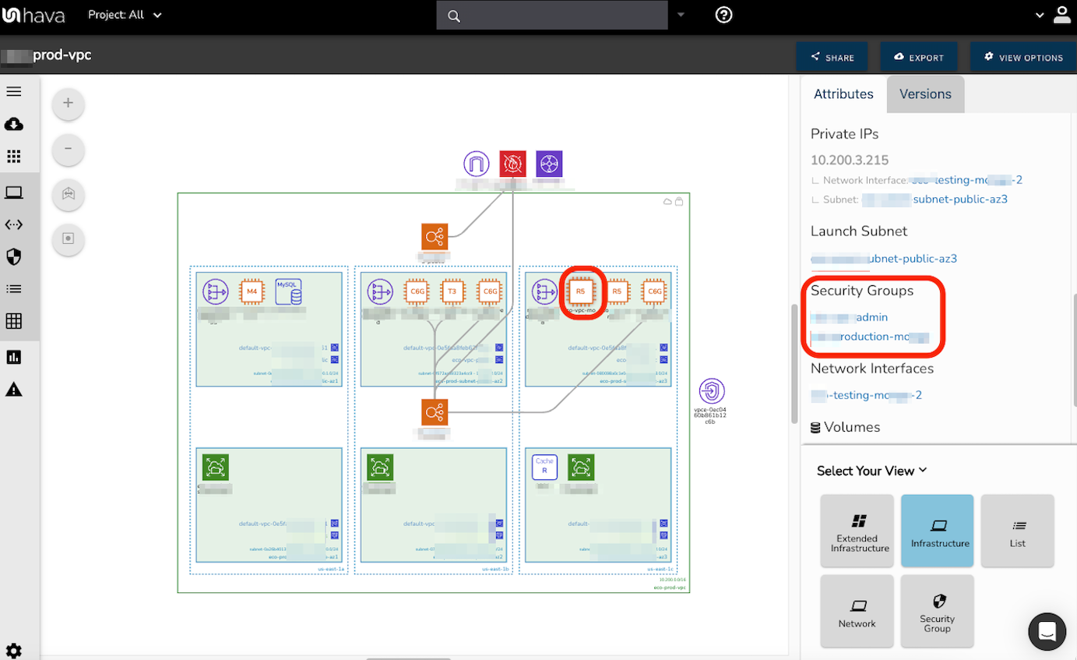The height and width of the screenshot is (660, 1077).
Task: Switch to the Versions tab
Action: [x=925, y=94]
